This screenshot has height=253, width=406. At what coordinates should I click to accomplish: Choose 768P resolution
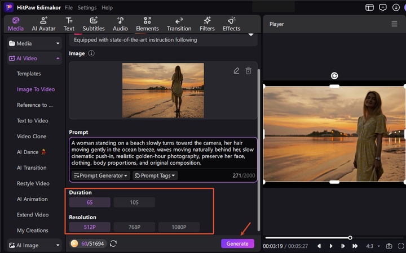[x=134, y=227]
